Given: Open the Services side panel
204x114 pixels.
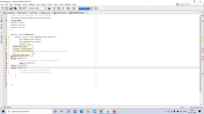Looking at the screenshot, I should click(x=1, y=18).
